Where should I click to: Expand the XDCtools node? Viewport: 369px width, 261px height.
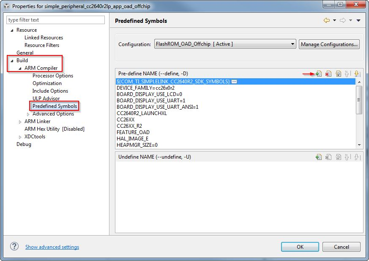coord(20,137)
